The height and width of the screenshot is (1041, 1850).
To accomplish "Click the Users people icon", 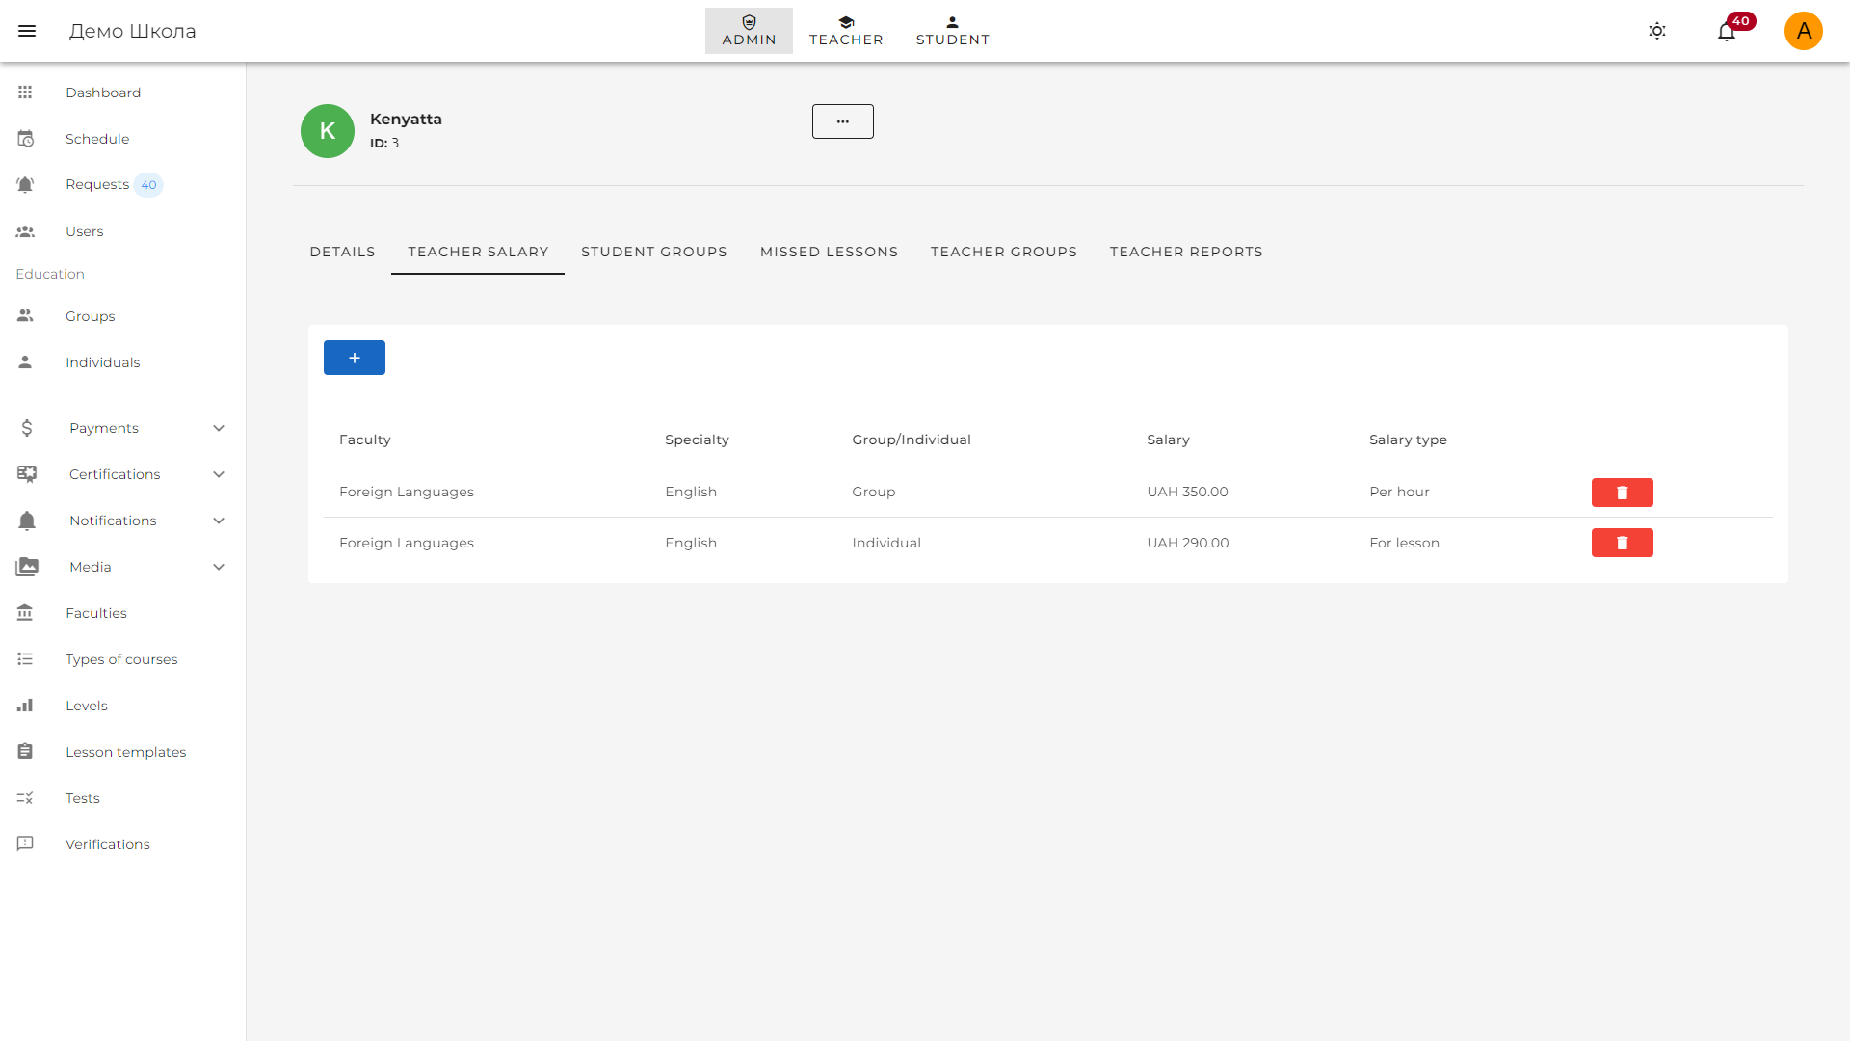I will coord(25,231).
